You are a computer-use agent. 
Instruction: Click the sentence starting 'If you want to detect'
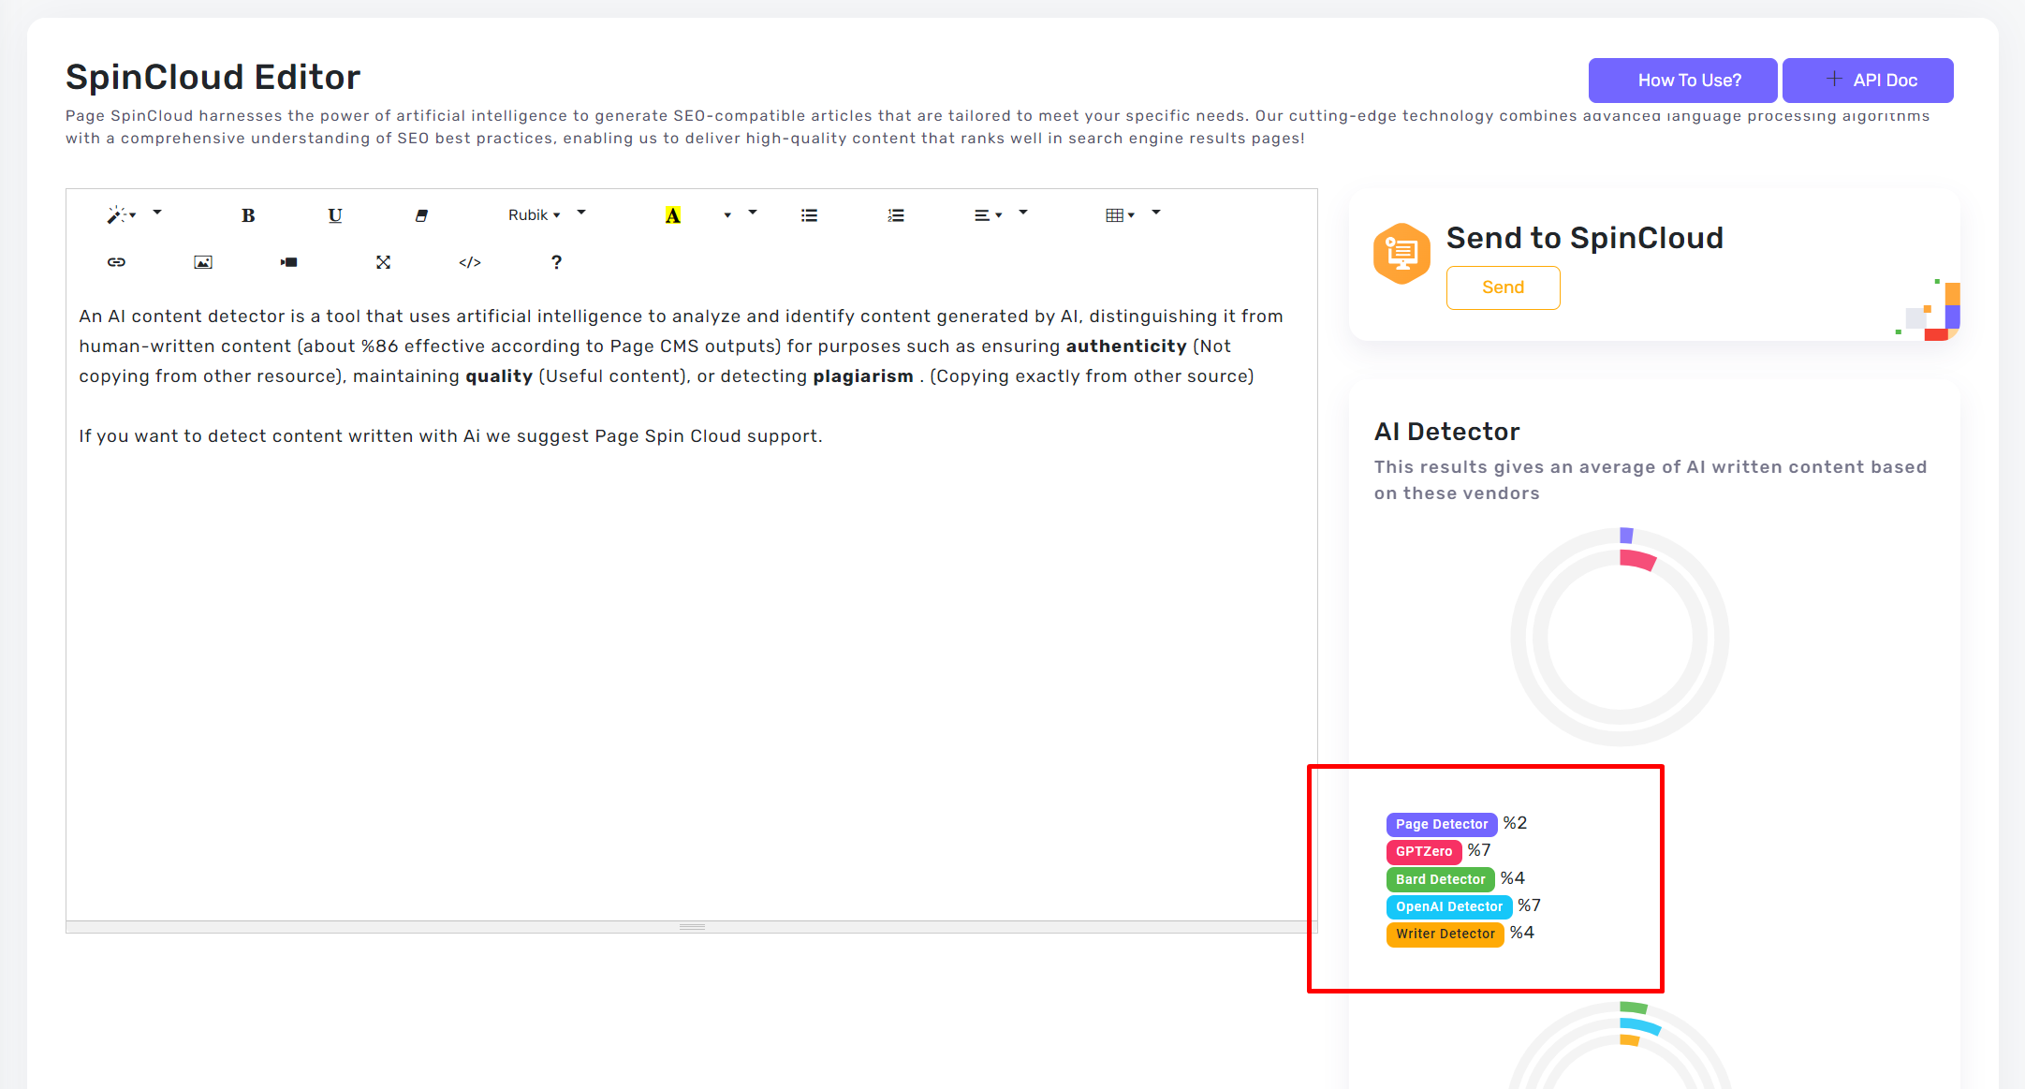click(450, 436)
